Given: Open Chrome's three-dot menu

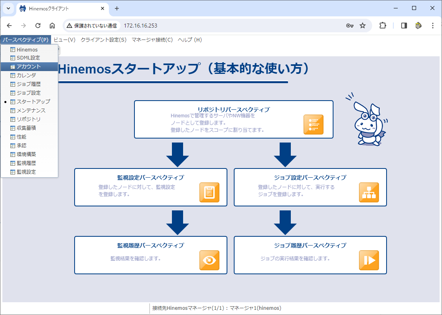Looking at the screenshot, I should pyautogui.click(x=433, y=25).
